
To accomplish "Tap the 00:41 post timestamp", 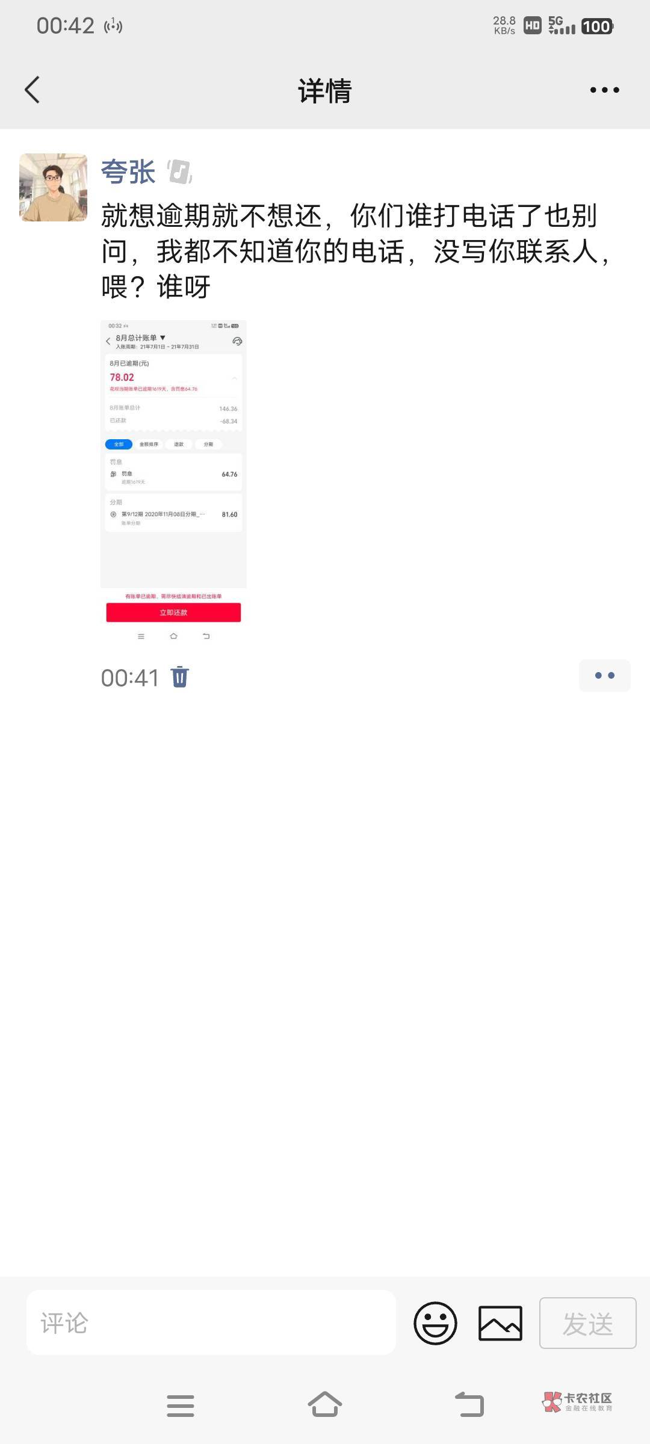I will 129,678.
